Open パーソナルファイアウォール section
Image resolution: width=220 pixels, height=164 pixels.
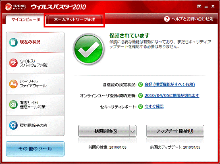click(x=35, y=84)
